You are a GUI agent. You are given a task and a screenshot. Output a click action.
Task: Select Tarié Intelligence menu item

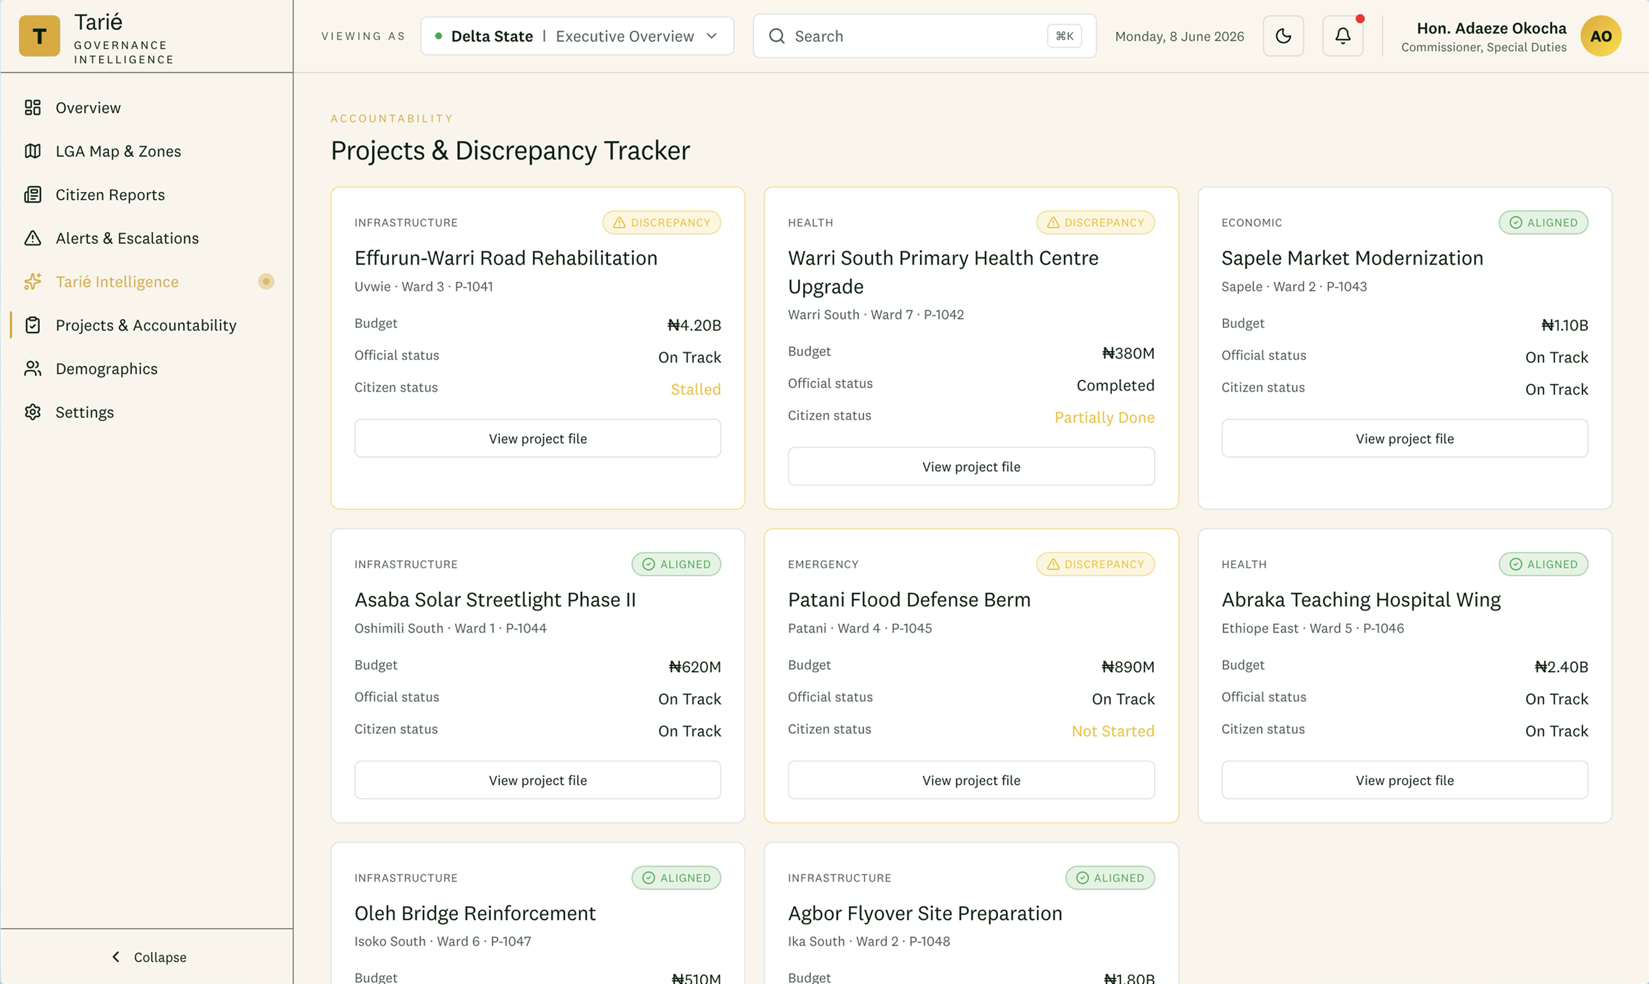coord(146,282)
